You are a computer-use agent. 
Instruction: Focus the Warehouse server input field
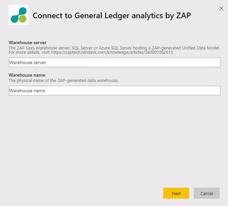tap(115, 62)
